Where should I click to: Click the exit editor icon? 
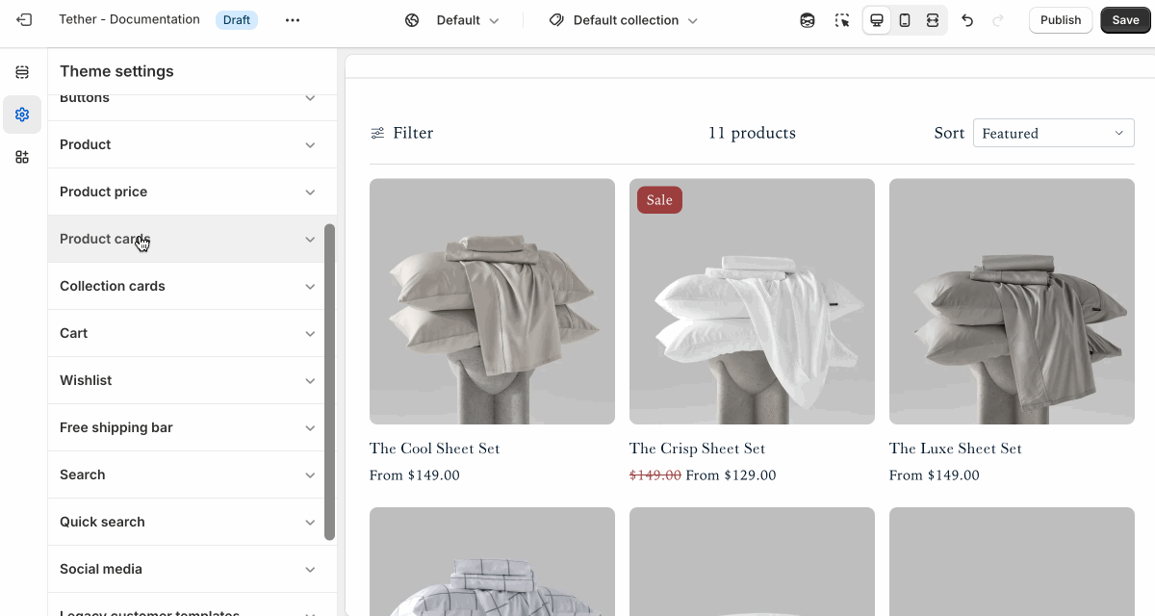click(24, 20)
